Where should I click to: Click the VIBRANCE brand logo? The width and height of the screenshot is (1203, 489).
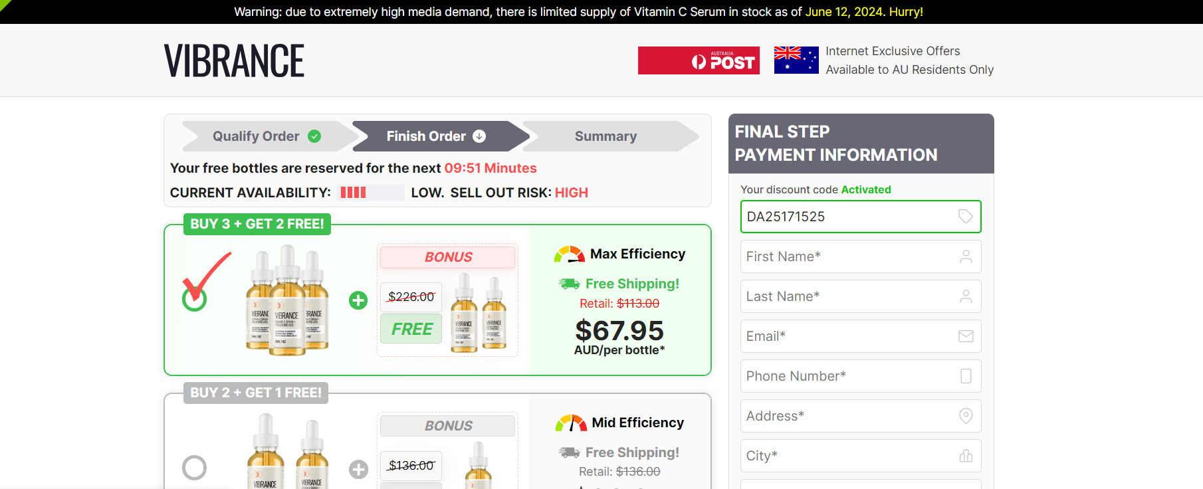click(x=234, y=60)
